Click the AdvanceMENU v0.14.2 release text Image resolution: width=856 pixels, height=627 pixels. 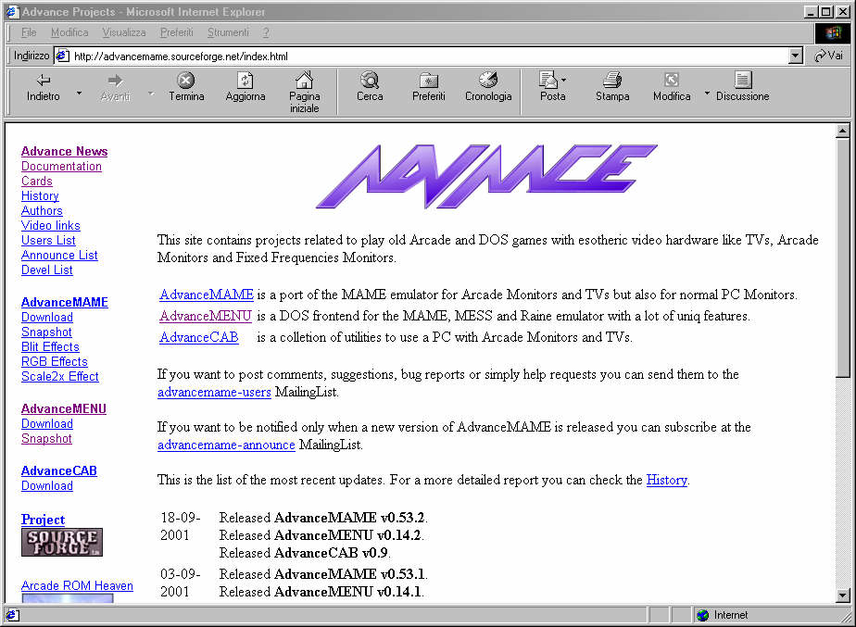pos(347,535)
